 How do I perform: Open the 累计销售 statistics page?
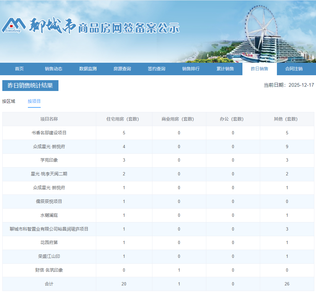point(225,69)
